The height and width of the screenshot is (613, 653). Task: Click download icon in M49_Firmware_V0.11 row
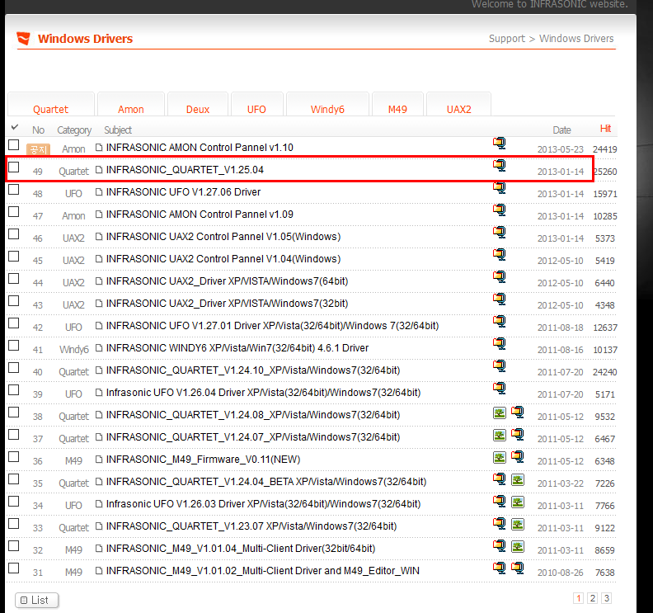coord(518,457)
